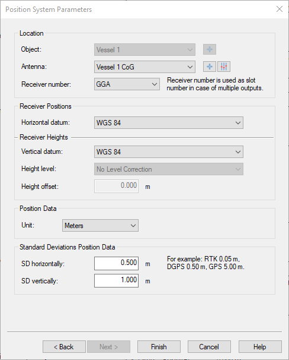Click the dialog title bar text
This screenshot has width=289, height=360.
tap(49, 10)
